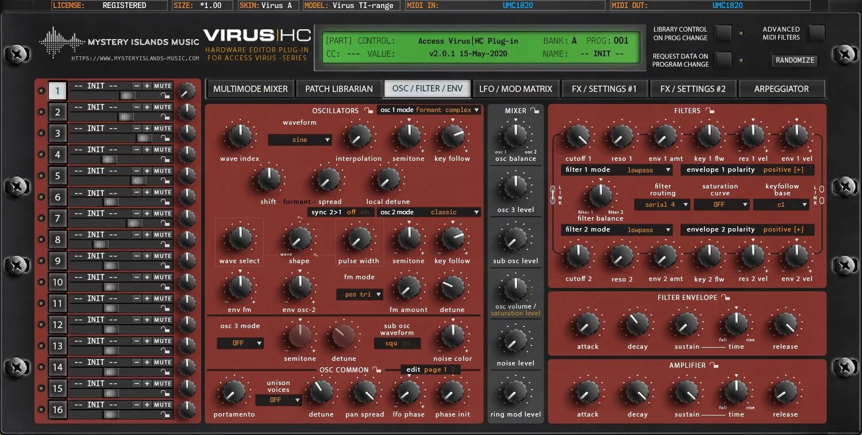Select part 10 button

point(57,282)
